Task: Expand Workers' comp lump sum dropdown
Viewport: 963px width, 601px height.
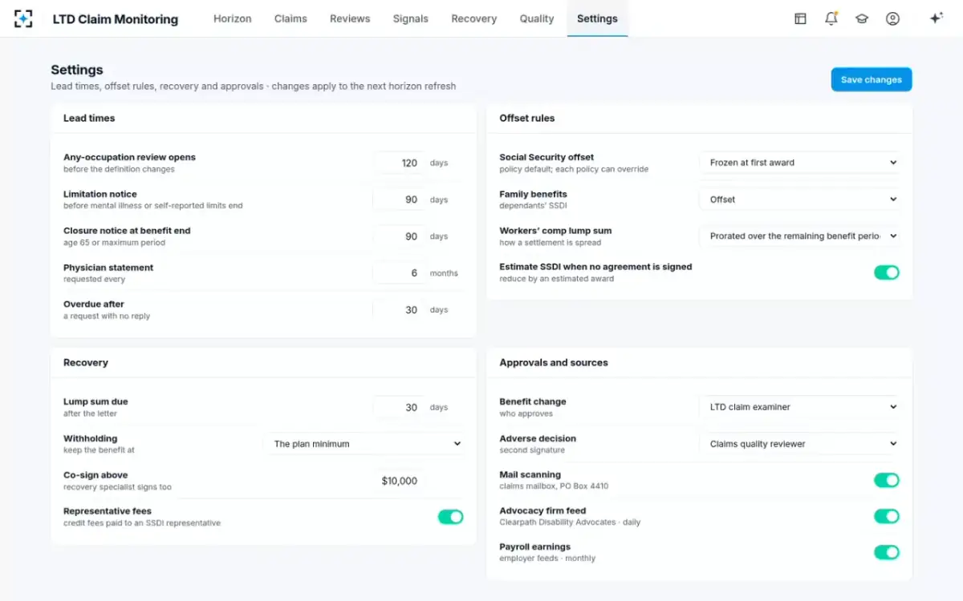Action: 799,236
